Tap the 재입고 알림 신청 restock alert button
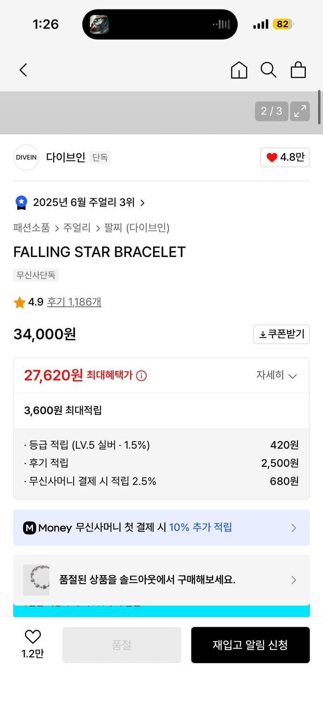Viewport: 323px width, 701px height. tap(250, 644)
